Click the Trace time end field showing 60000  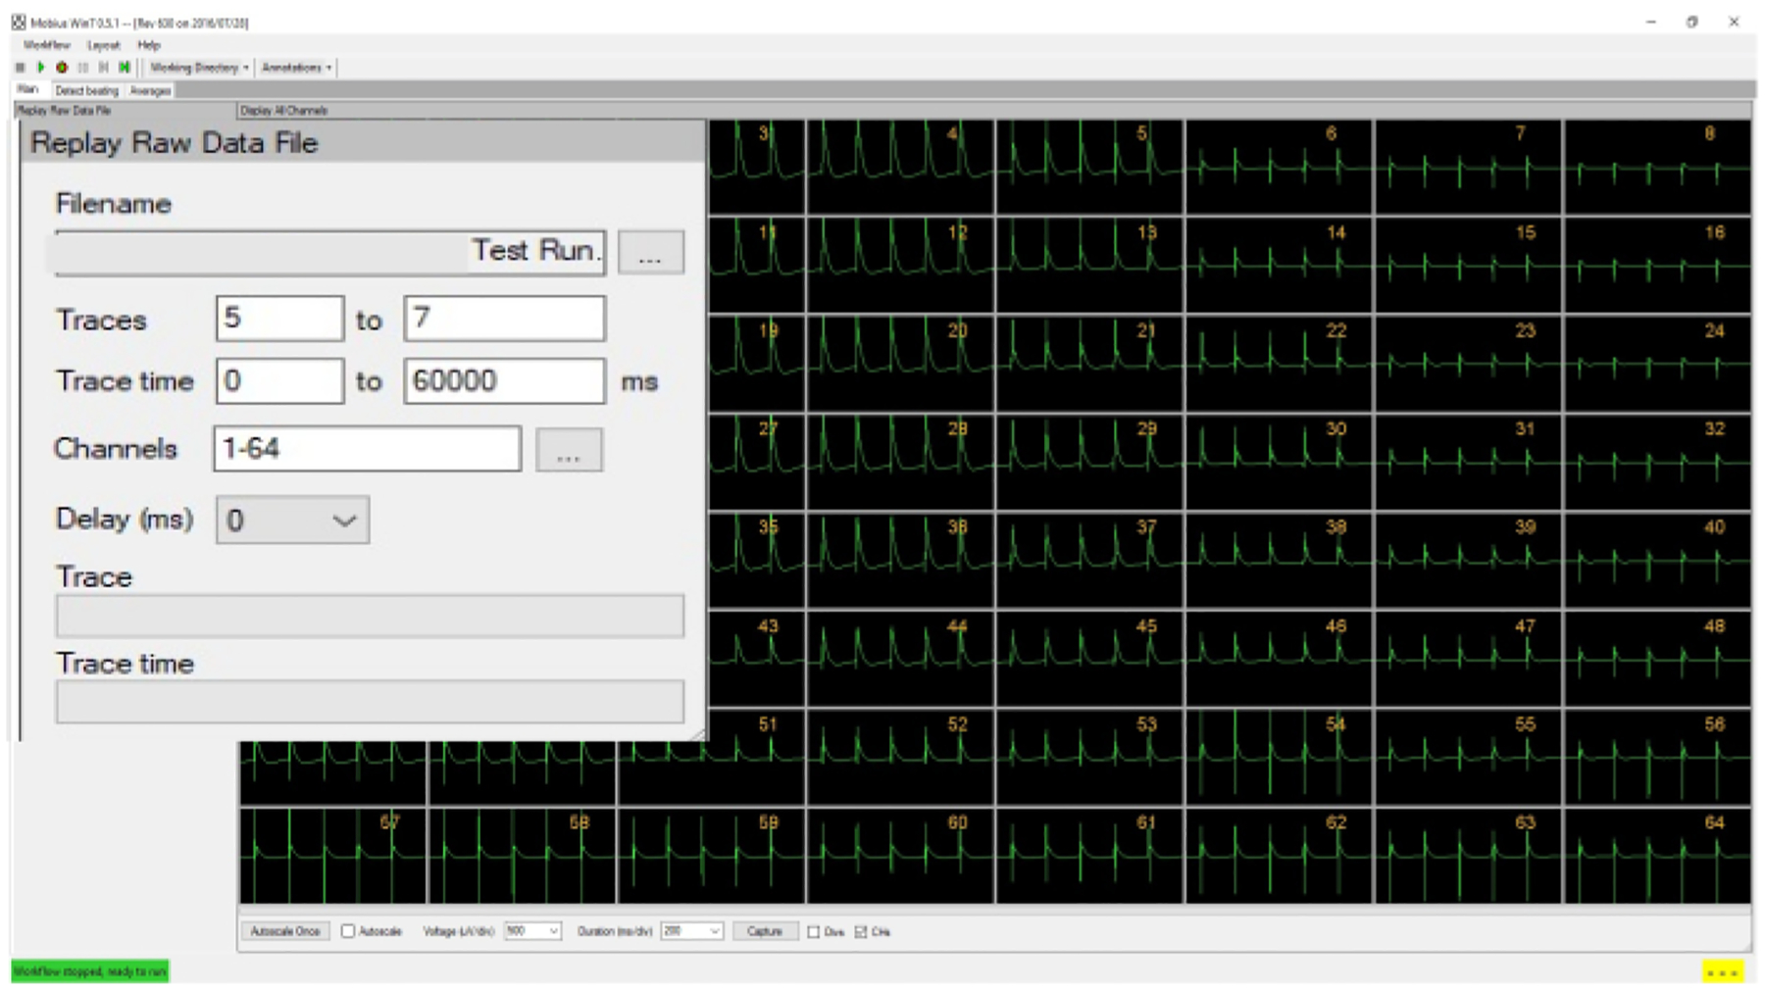[x=504, y=380]
